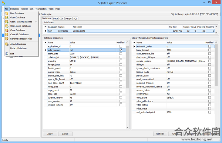Uncheck Modified checkbox for auto_vacuum
The image size is (222, 143).
(x=121, y=50)
